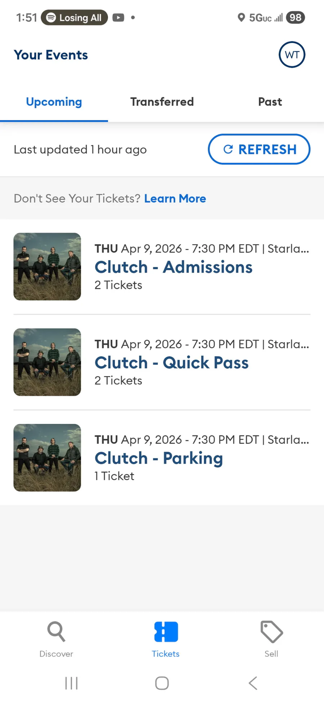Viewport: 324px width, 703px height.
Task: Switch to the Transferred tab
Action: pos(162,102)
